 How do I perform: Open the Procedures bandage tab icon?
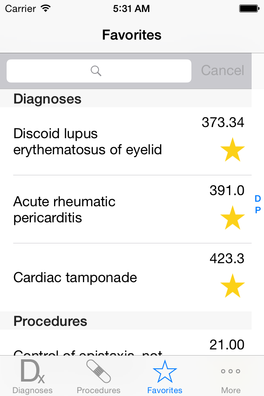(99, 371)
